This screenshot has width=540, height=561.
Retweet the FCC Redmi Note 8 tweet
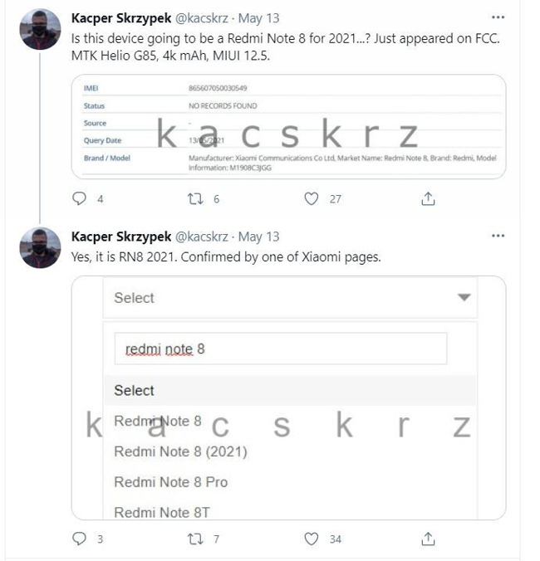tap(195, 198)
